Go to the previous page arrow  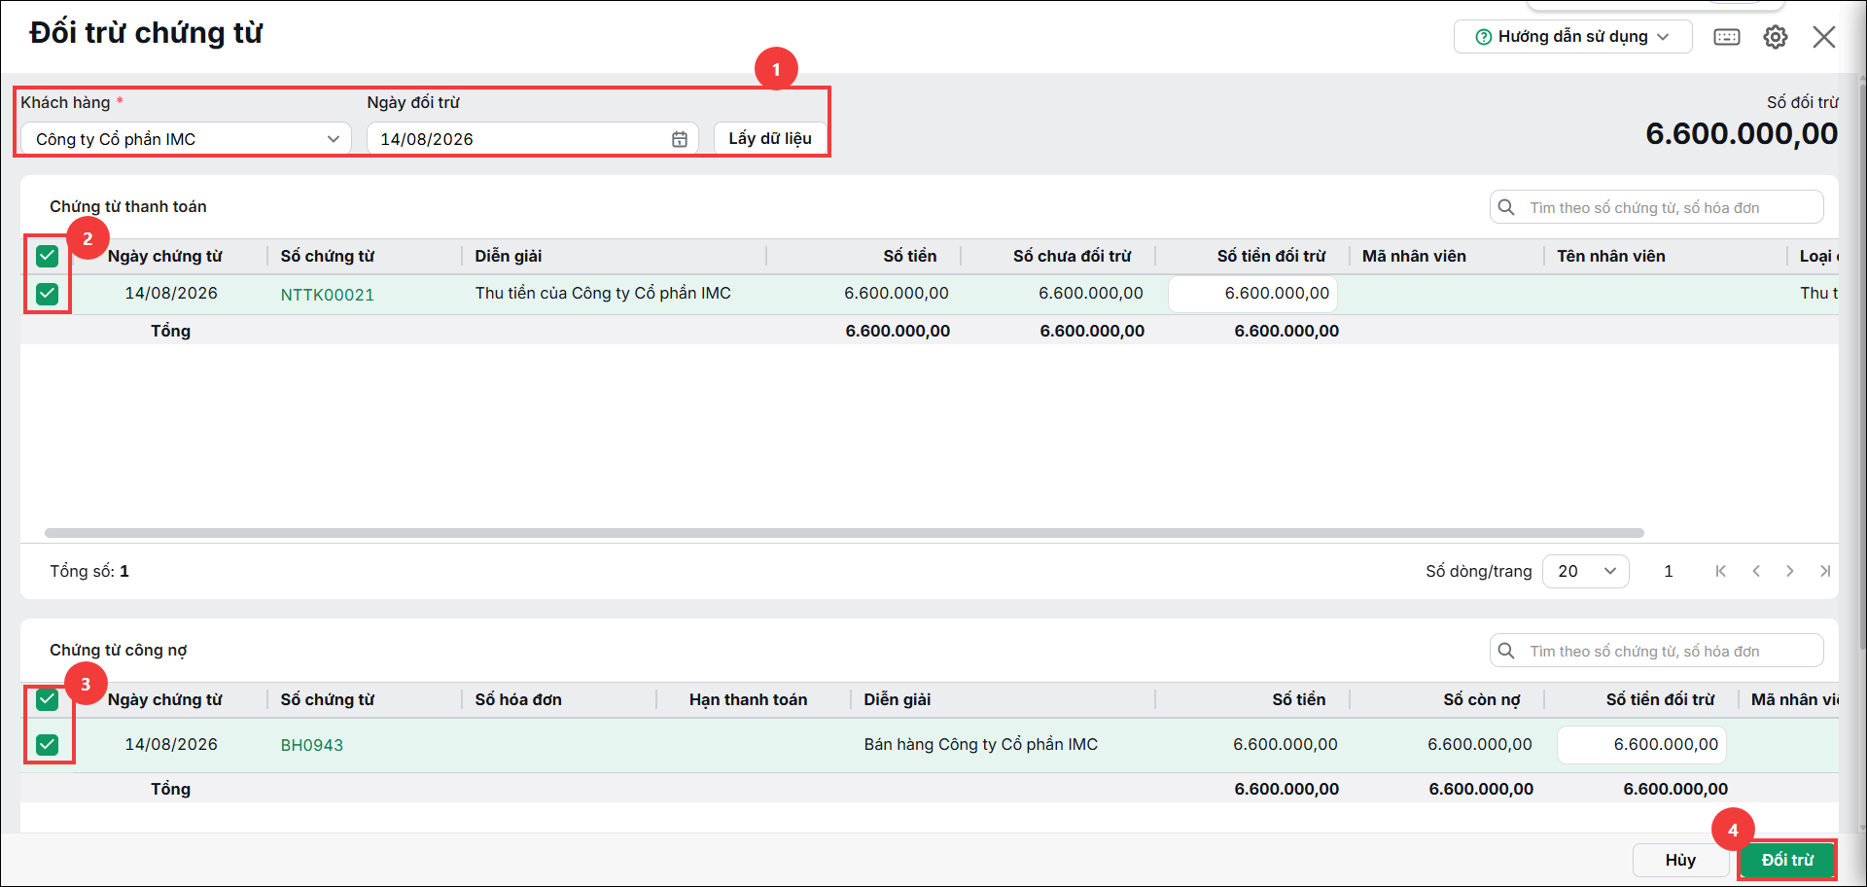(x=1756, y=571)
